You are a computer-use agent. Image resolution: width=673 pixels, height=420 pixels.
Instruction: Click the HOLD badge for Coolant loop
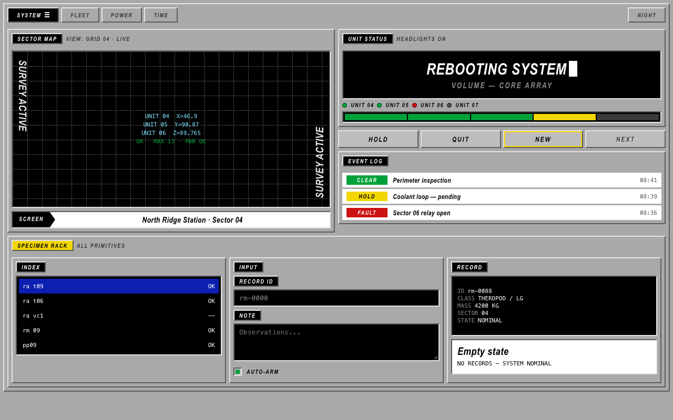coord(367,196)
